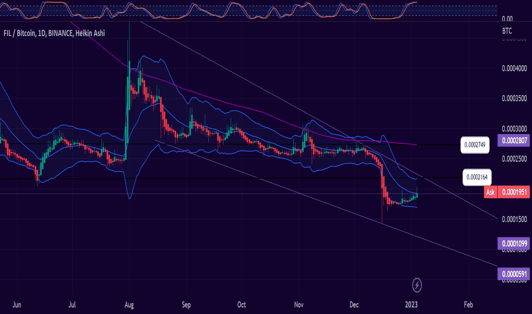The width and height of the screenshot is (532, 314).
Task: Click the lightning bolt go-to-realtime icon
Action: tap(417, 285)
